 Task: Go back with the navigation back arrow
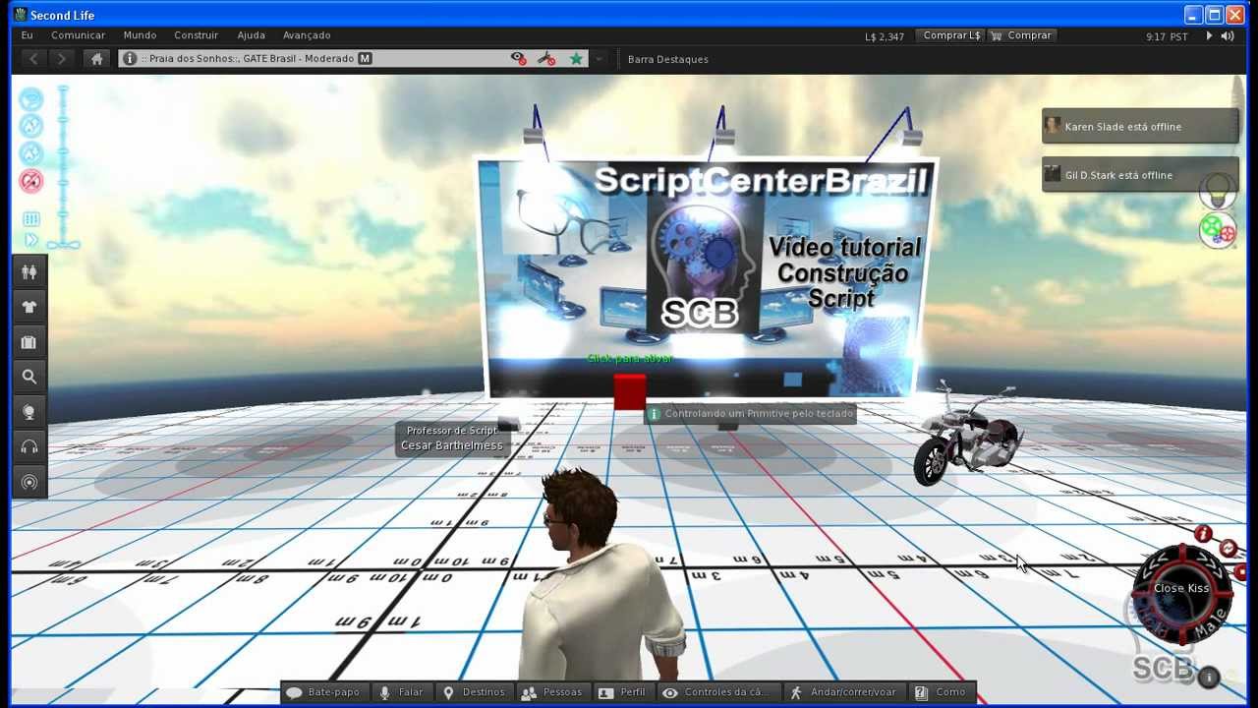(x=33, y=59)
